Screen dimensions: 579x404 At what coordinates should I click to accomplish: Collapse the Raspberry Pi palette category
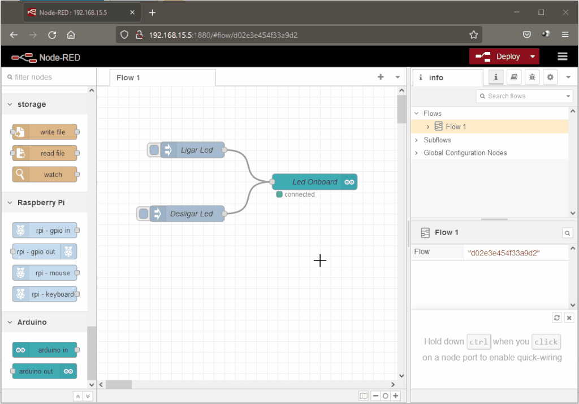click(44, 202)
